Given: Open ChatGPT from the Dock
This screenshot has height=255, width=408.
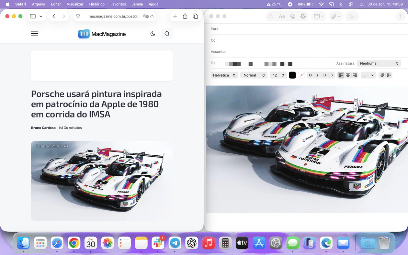Looking at the screenshot, I should click(192, 243).
